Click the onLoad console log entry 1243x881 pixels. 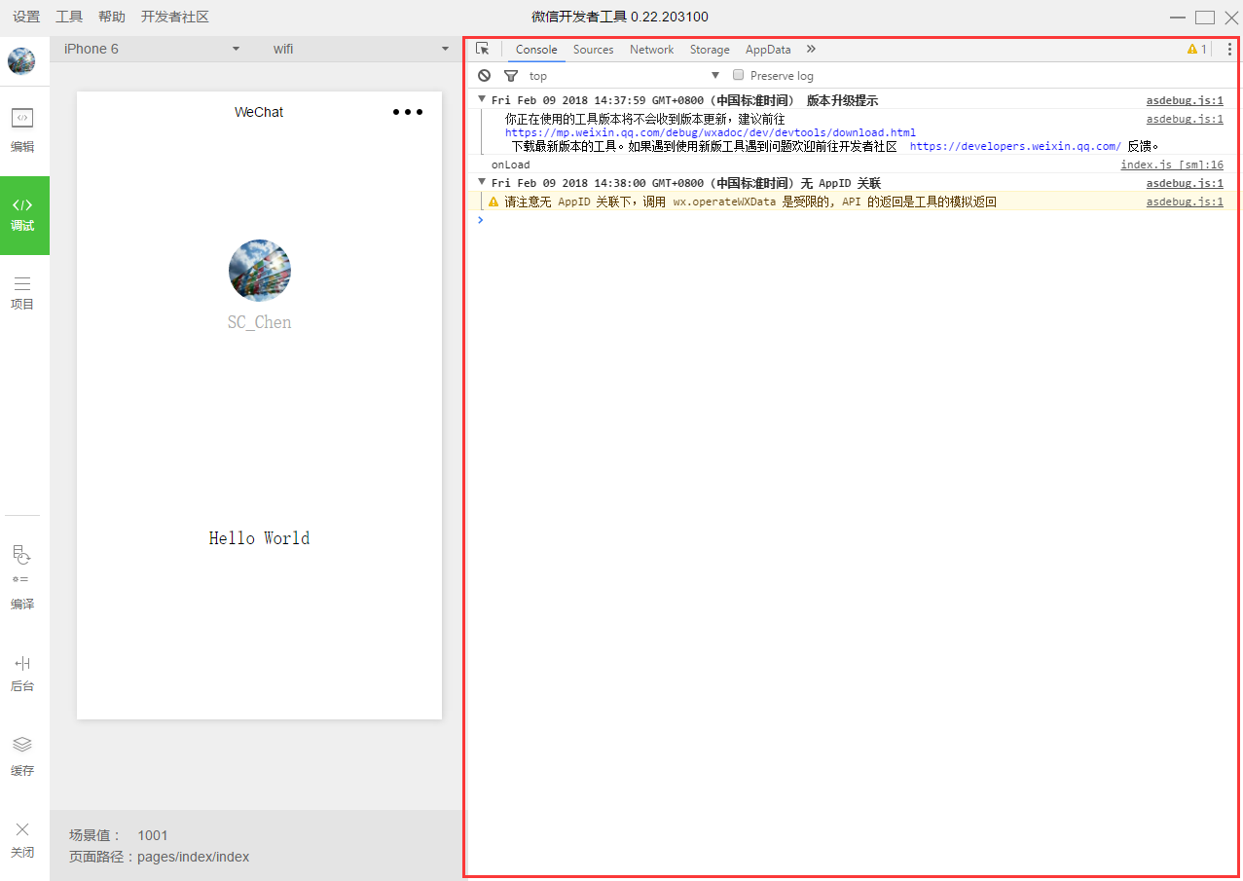[511, 165]
